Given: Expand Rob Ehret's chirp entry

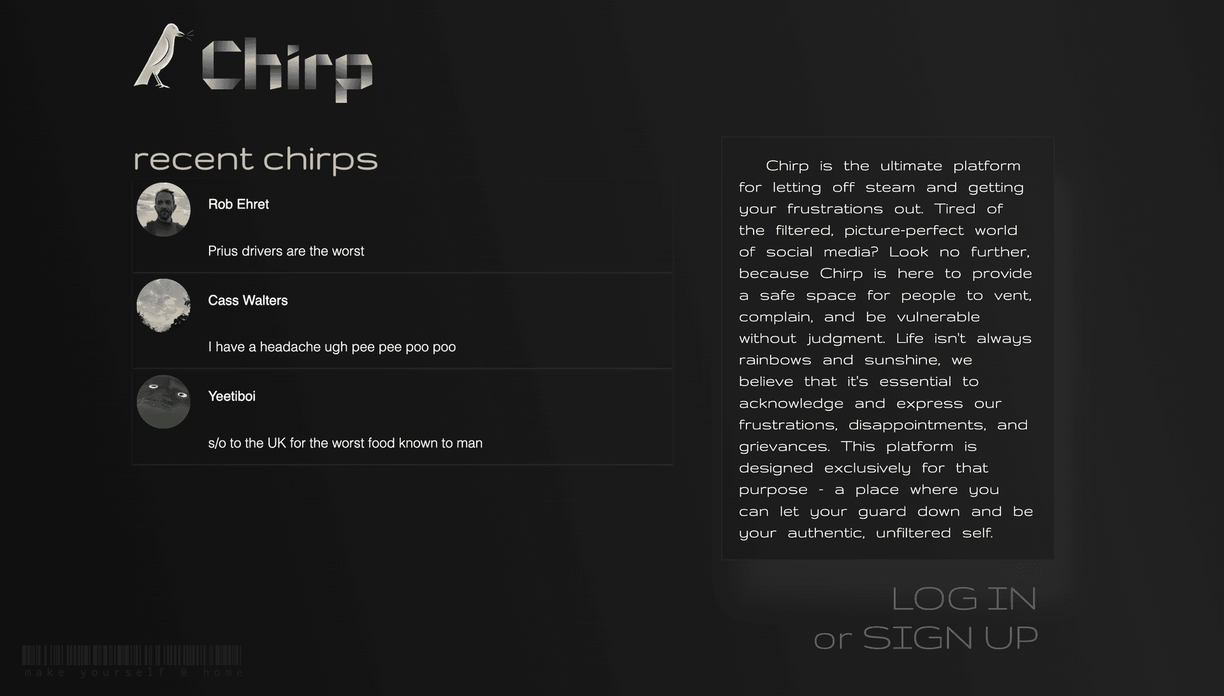Looking at the screenshot, I should click(404, 227).
